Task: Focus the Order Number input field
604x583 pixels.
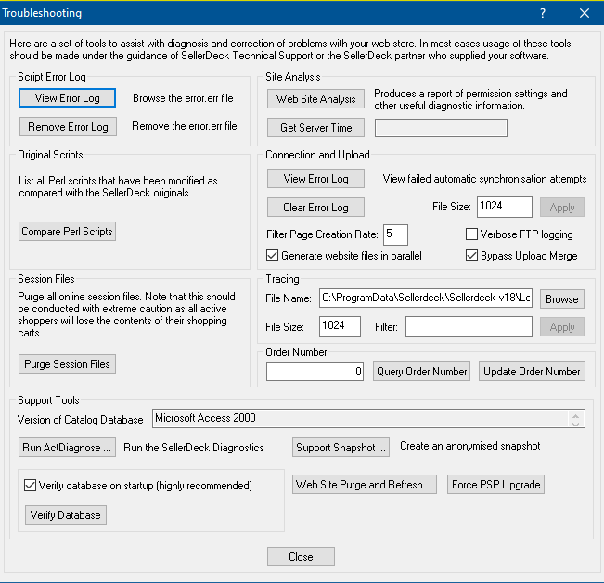Action: [315, 372]
